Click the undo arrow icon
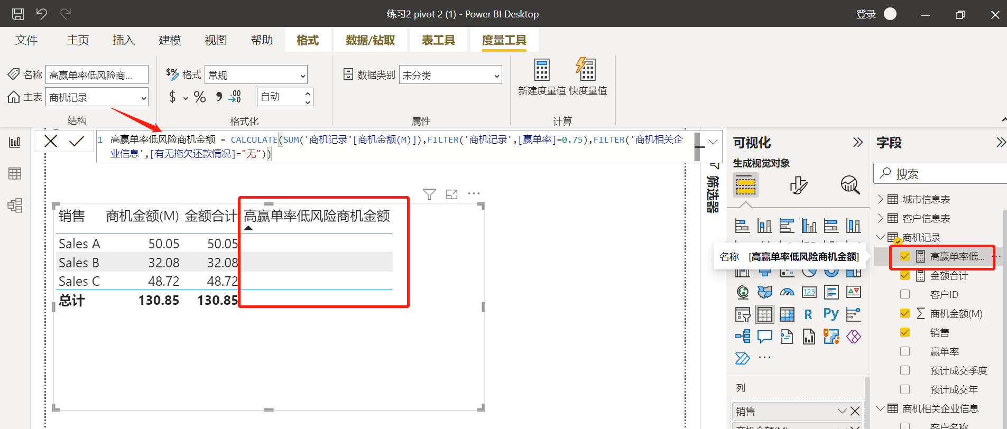Screen dimensions: 1007x429 42,14
